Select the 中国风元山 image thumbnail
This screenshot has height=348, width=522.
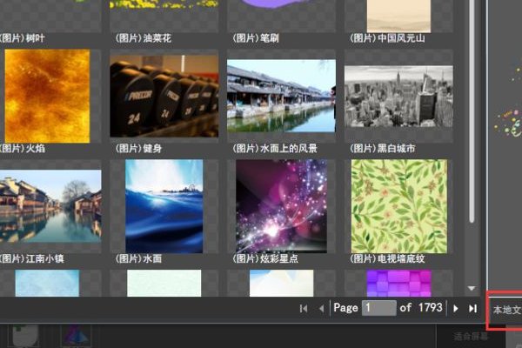coord(398,16)
